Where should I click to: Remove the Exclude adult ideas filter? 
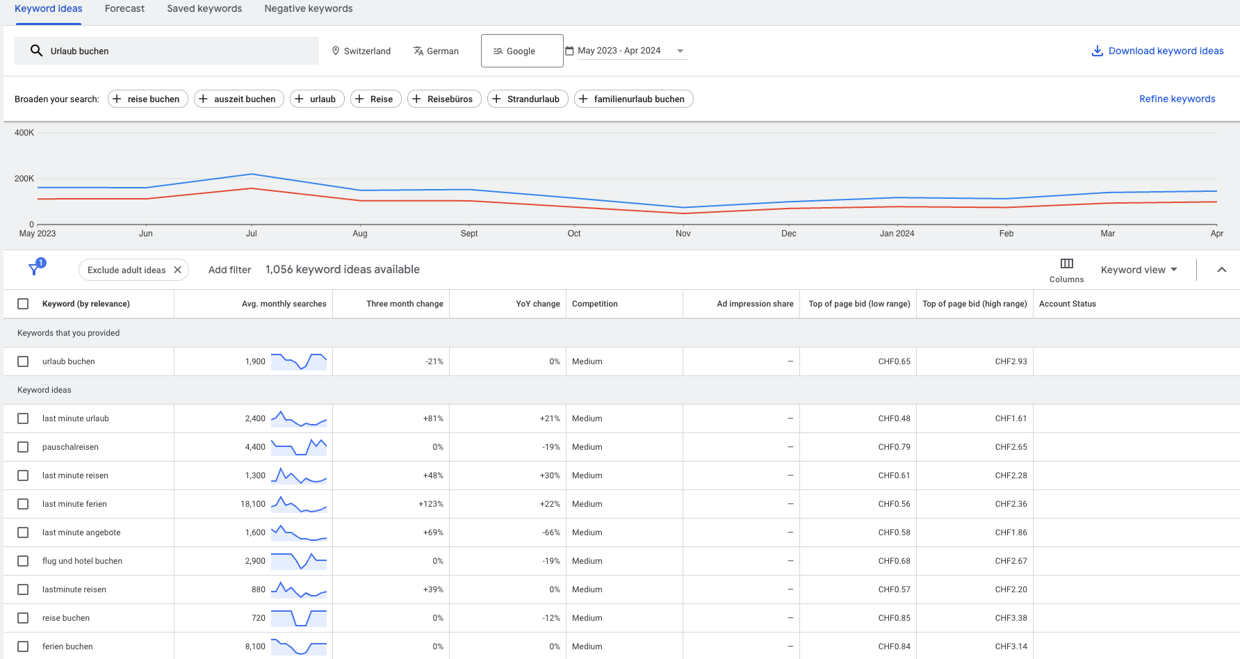177,270
